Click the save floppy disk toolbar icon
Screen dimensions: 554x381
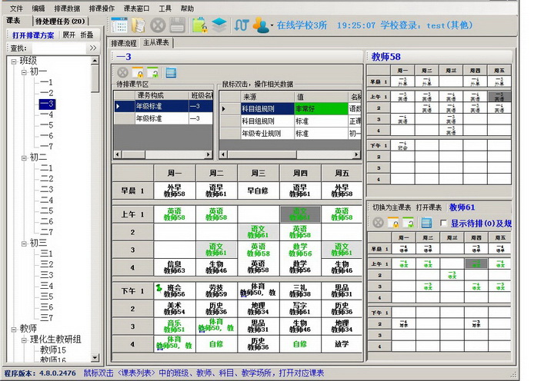(x=177, y=25)
